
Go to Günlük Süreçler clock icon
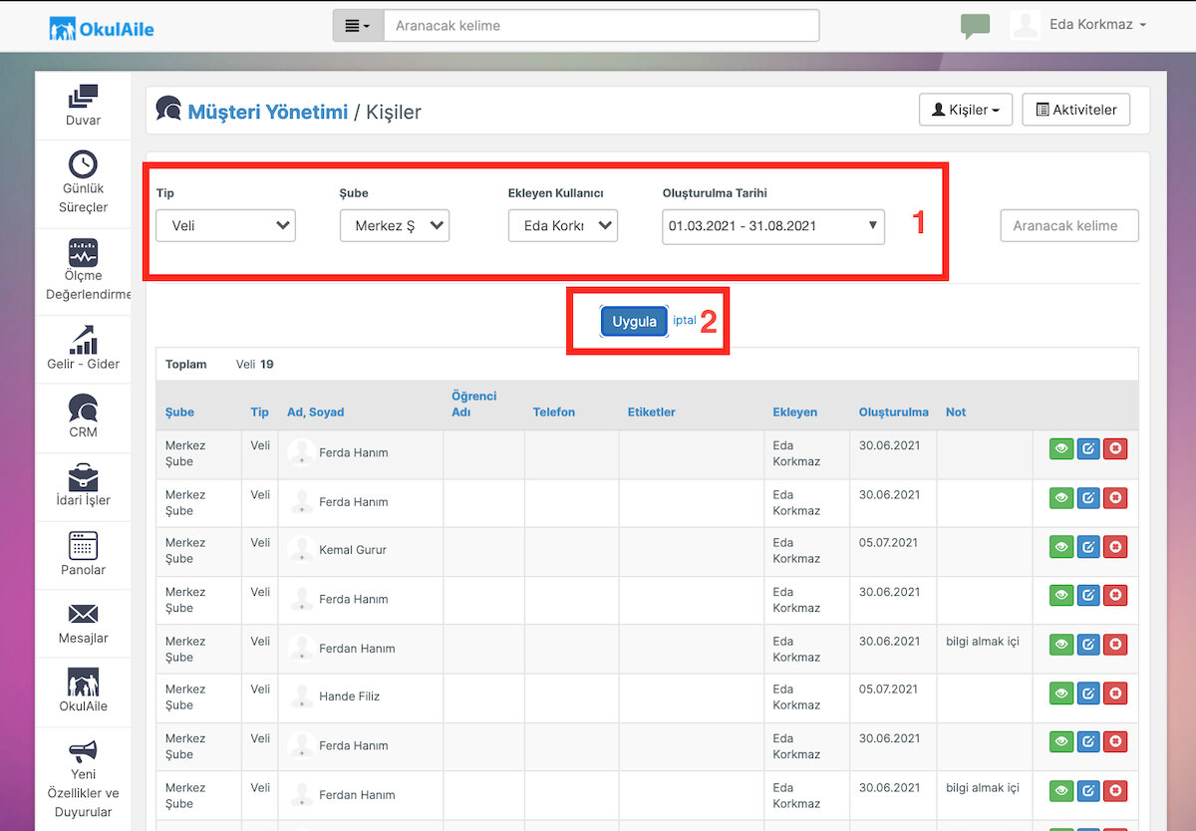point(83,164)
